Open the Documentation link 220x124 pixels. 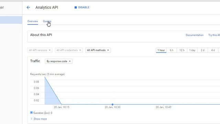195,35
